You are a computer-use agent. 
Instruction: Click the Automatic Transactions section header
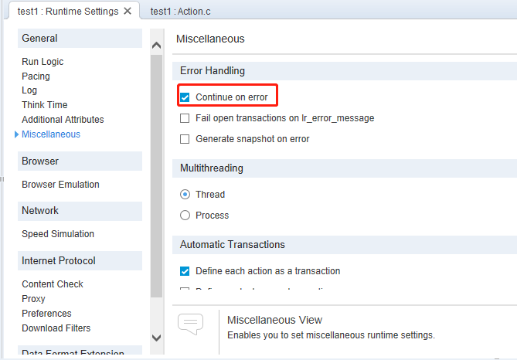345,245
